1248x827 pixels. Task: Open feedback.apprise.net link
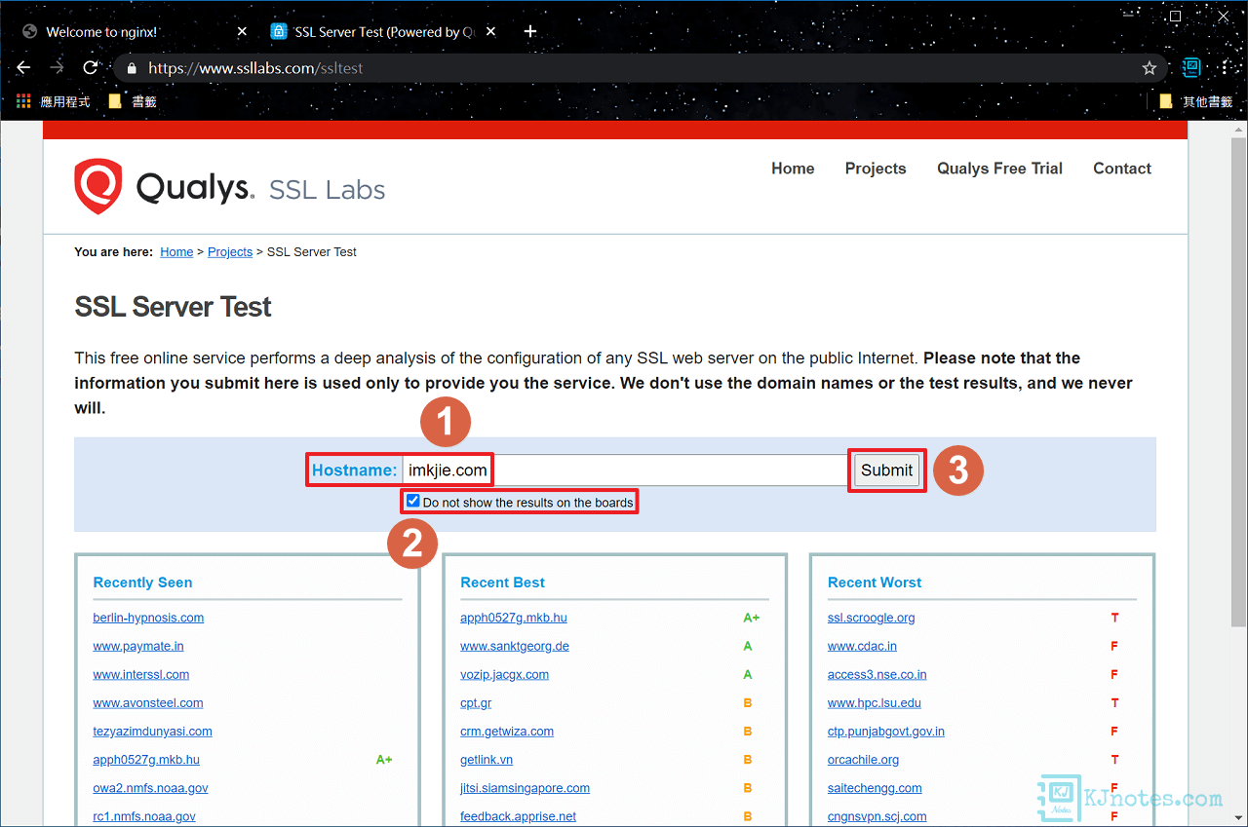[x=518, y=815]
